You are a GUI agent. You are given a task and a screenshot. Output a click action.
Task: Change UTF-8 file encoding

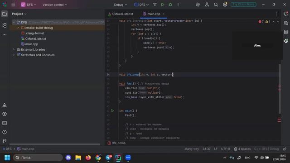pyautogui.click(x=226, y=149)
